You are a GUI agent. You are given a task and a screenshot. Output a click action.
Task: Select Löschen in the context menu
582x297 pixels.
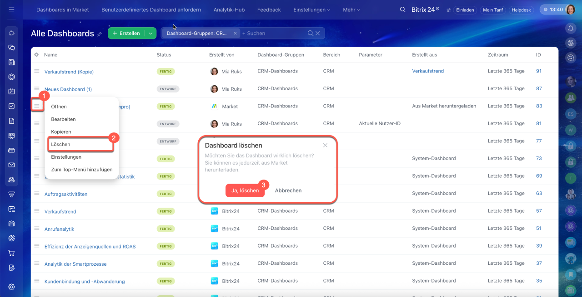[x=61, y=144]
